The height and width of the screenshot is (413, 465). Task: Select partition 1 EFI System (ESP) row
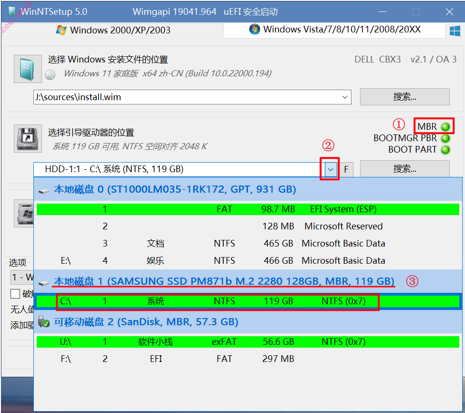(248, 209)
